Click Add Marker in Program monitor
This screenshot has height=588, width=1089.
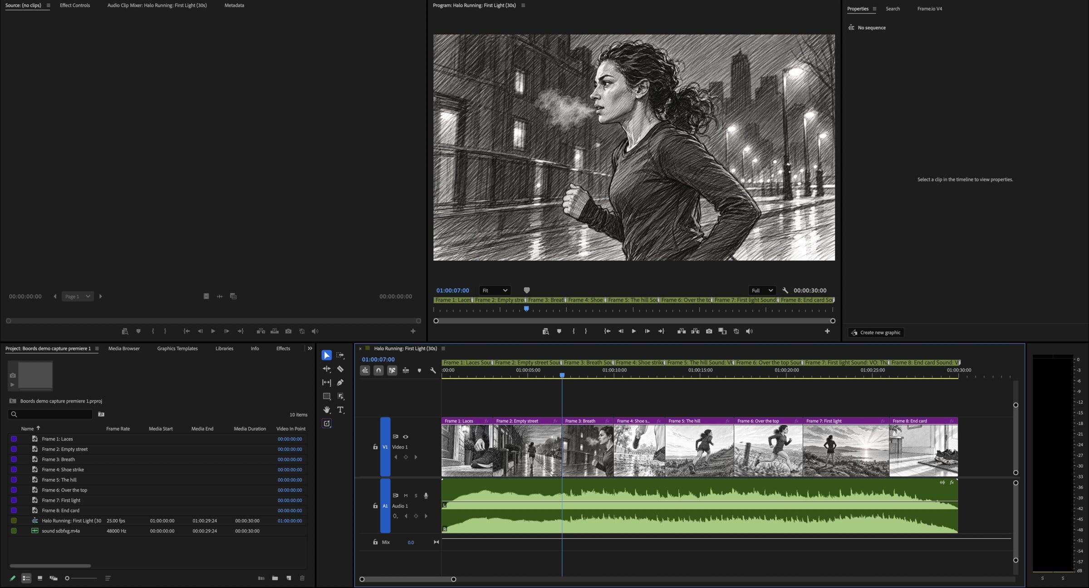click(x=559, y=331)
